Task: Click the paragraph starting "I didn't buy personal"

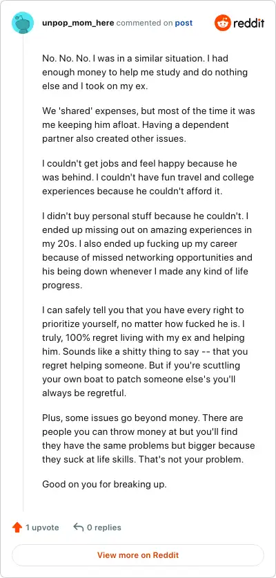Action: [x=147, y=250]
